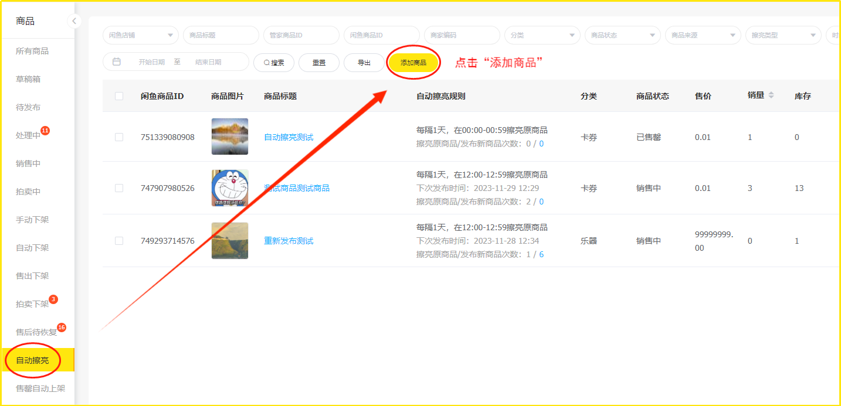Select 自动擦亮 in the sidebar menu
This screenshot has width=841, height=406.
(33, 360)
